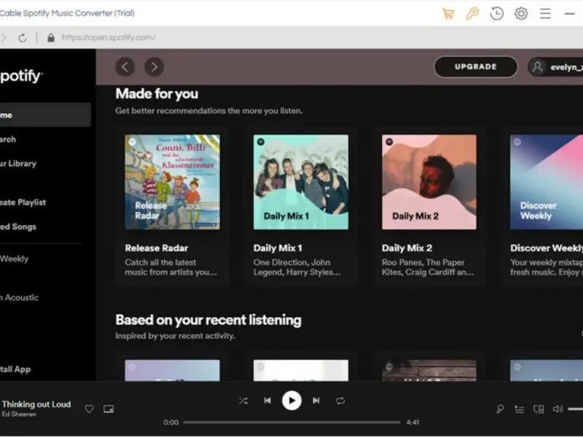Toggle shuffle playback

pos(243,401)
